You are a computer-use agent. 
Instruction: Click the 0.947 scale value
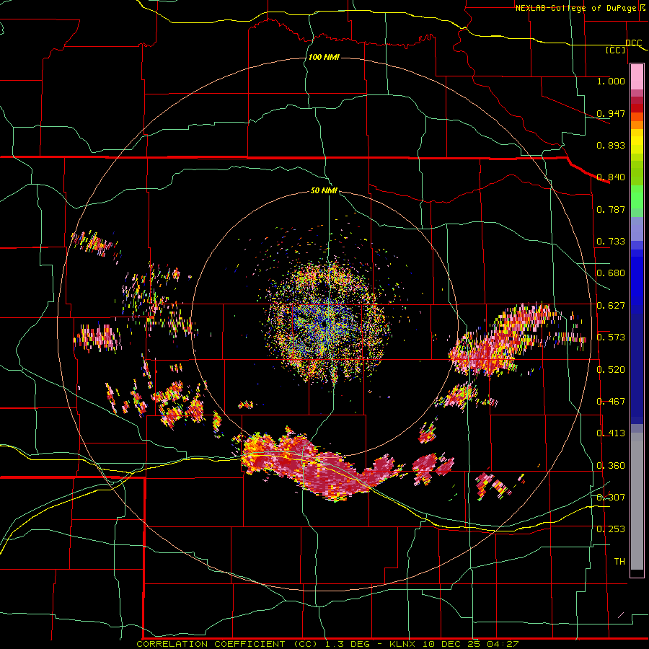611,113
